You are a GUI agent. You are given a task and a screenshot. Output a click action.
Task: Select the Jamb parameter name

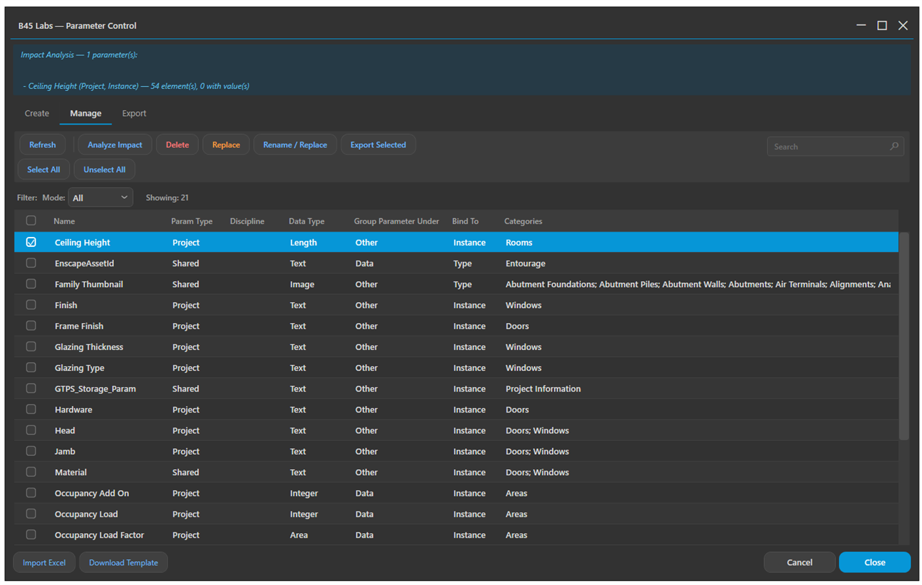65,451
